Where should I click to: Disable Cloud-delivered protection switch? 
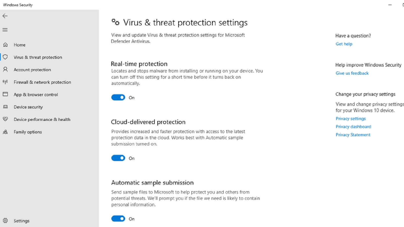(118, 158)
